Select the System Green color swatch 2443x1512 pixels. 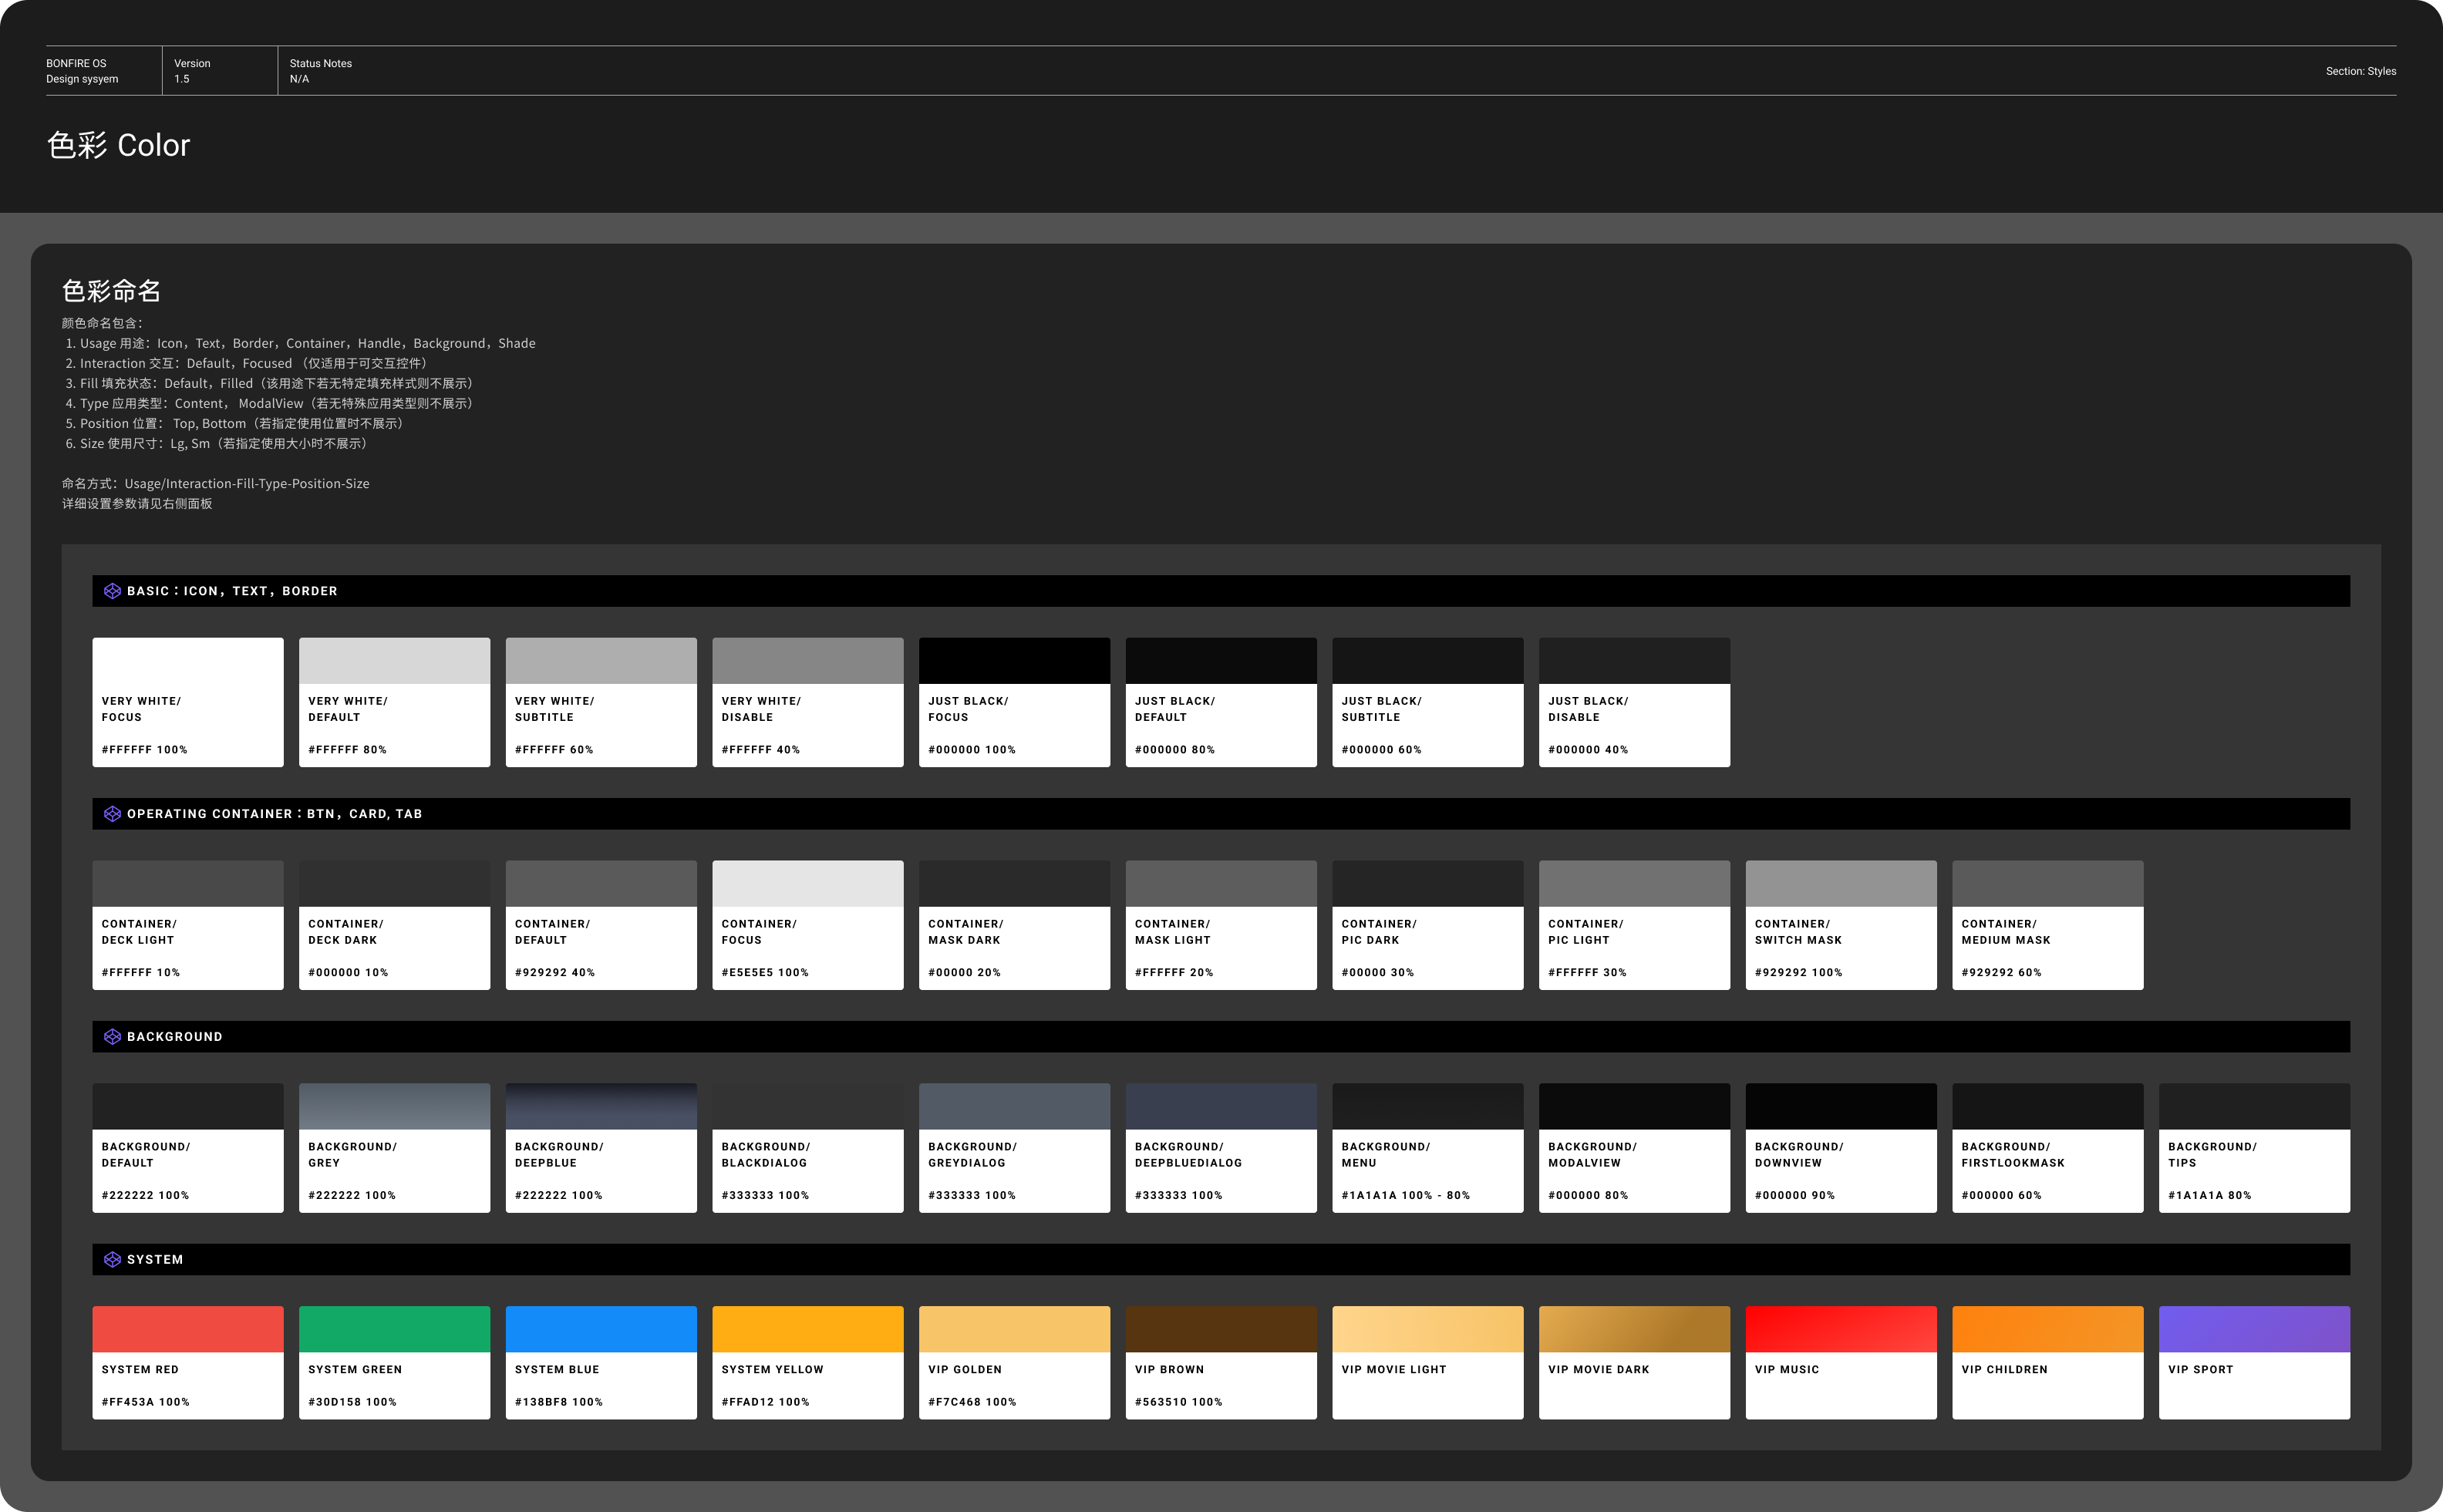click(394, 1329)
